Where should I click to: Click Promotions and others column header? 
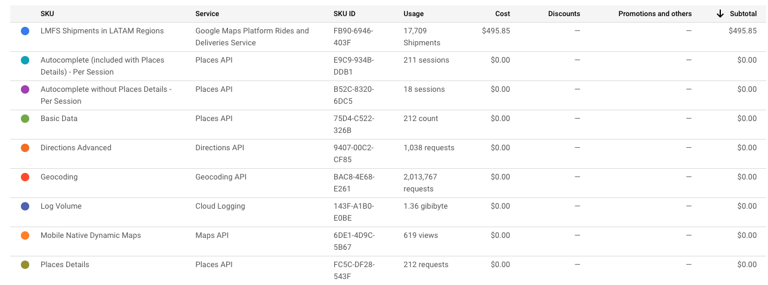pos(655,14)
